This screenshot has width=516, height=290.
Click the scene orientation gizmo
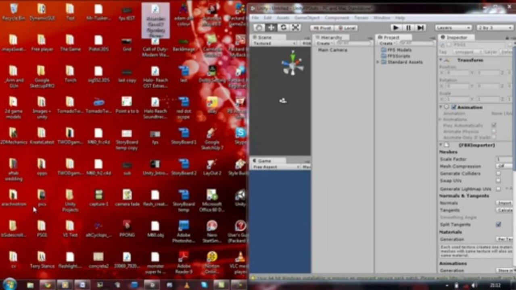(292, 64)
